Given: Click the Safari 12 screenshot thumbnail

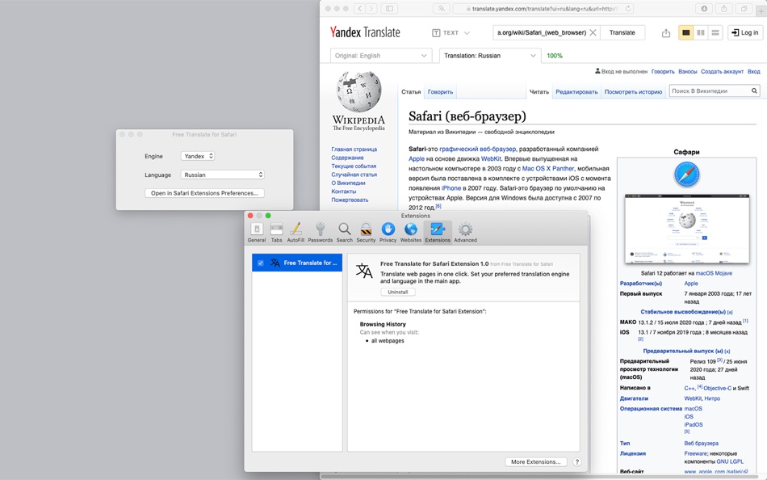Looking at the screenshot, I should [687, 229].
